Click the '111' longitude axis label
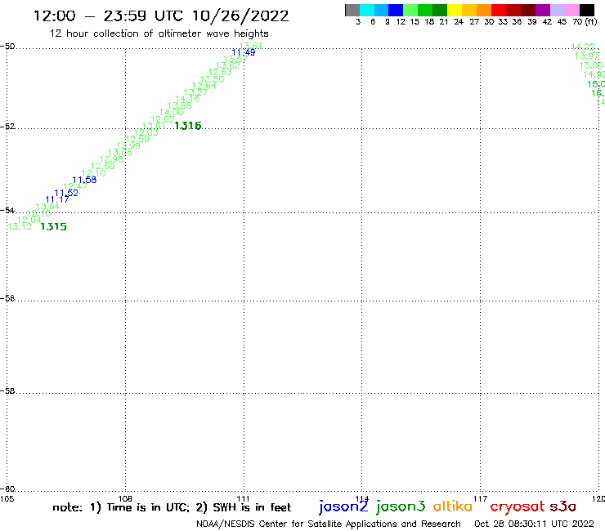This screenshot has width=605, height=531. click(243, 498)
